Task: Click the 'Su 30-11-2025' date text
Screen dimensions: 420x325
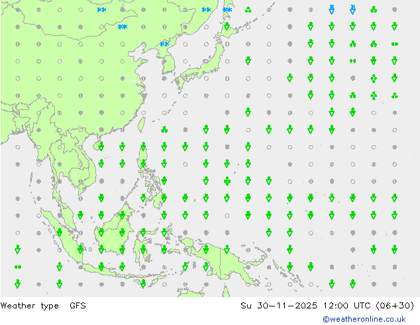Action: pyautogui.click(x=279, y=305)
